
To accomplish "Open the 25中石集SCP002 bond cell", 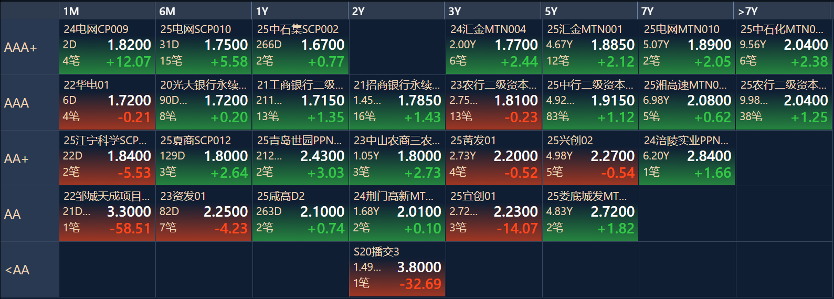I will pos(300,47).
